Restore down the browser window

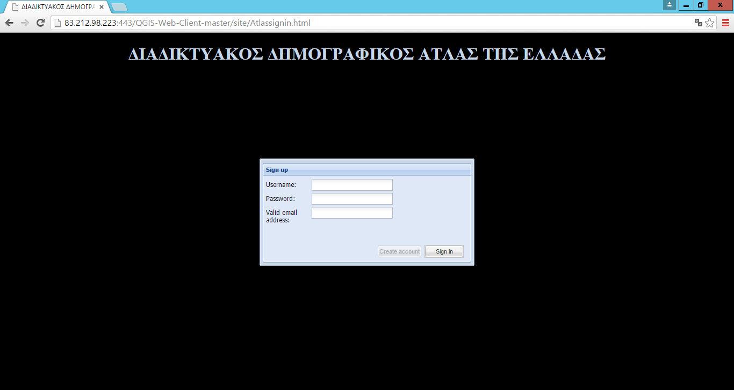point(700,5)
